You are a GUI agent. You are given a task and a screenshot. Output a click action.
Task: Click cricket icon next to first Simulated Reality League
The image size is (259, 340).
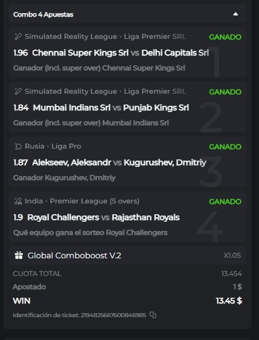click(x=18, y=37)
